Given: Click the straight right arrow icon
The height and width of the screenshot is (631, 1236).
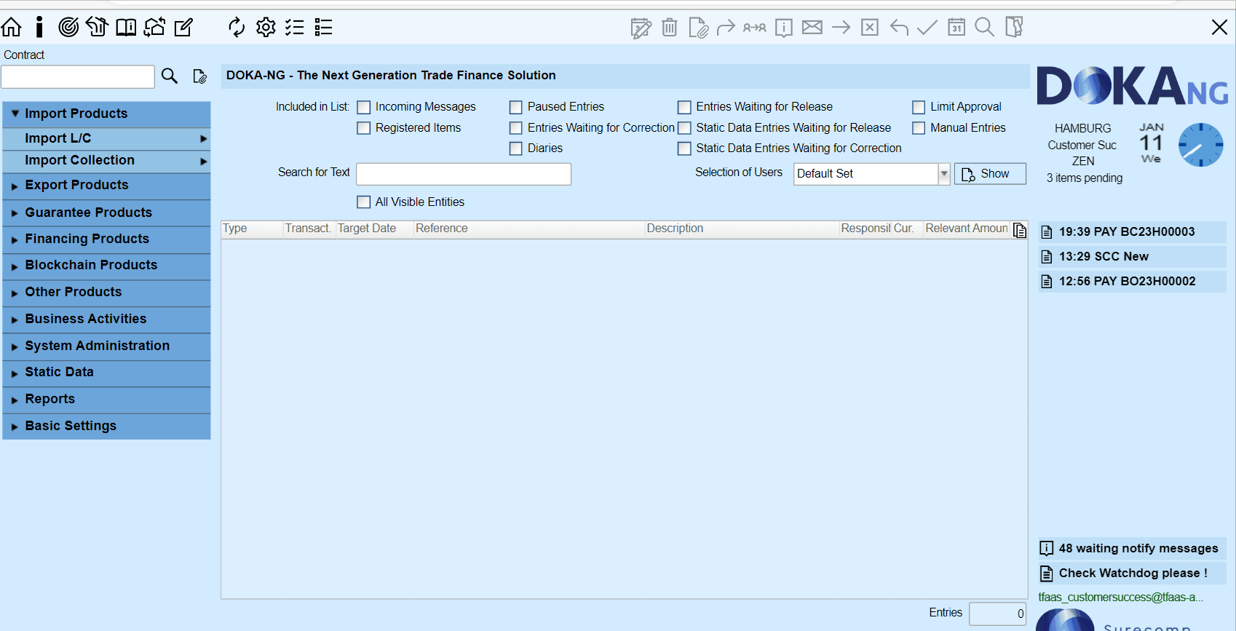Looking at the screenshot, I should pos(841,28).
